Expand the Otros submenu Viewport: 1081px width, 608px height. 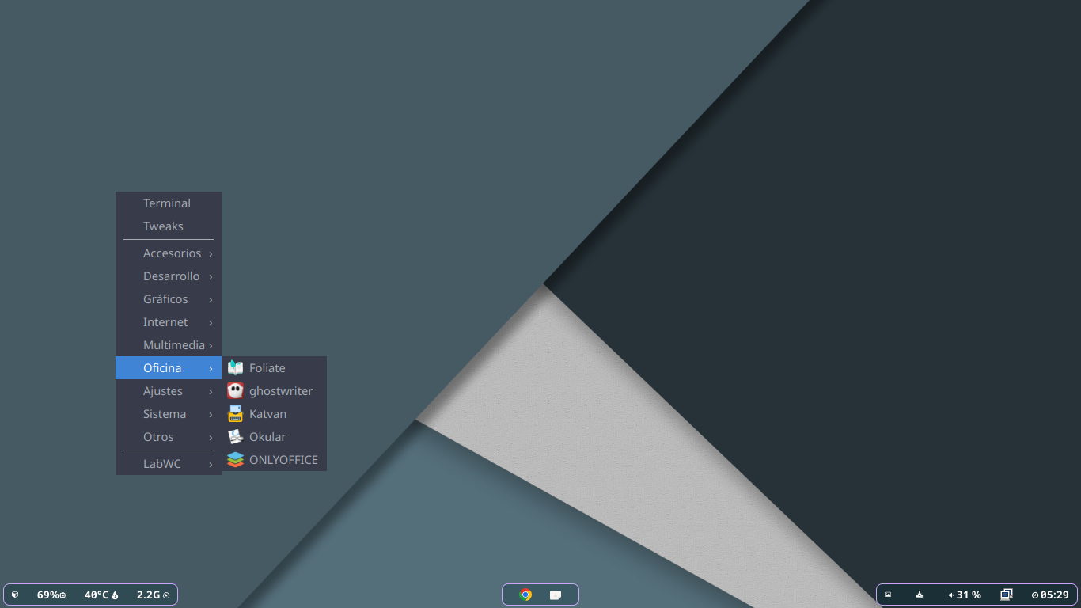point(169,437)
